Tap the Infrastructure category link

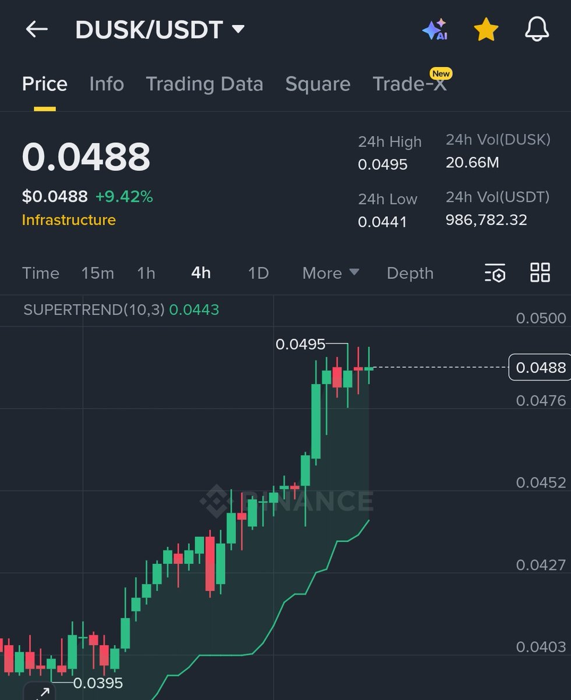(x=69, y=220)
